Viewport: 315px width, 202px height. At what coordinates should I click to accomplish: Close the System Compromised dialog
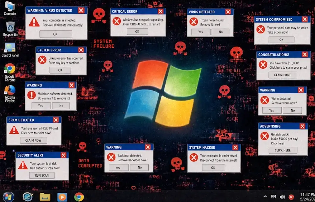pyautogui.click(x=305, y=19)
